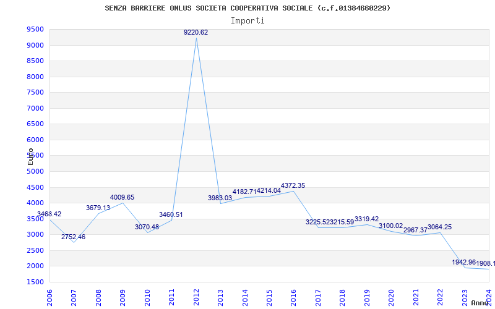495x309 pixels.
Task: Click the 2500 y-axis tick label
Action: pyautogui.click(x=35, y=250)
